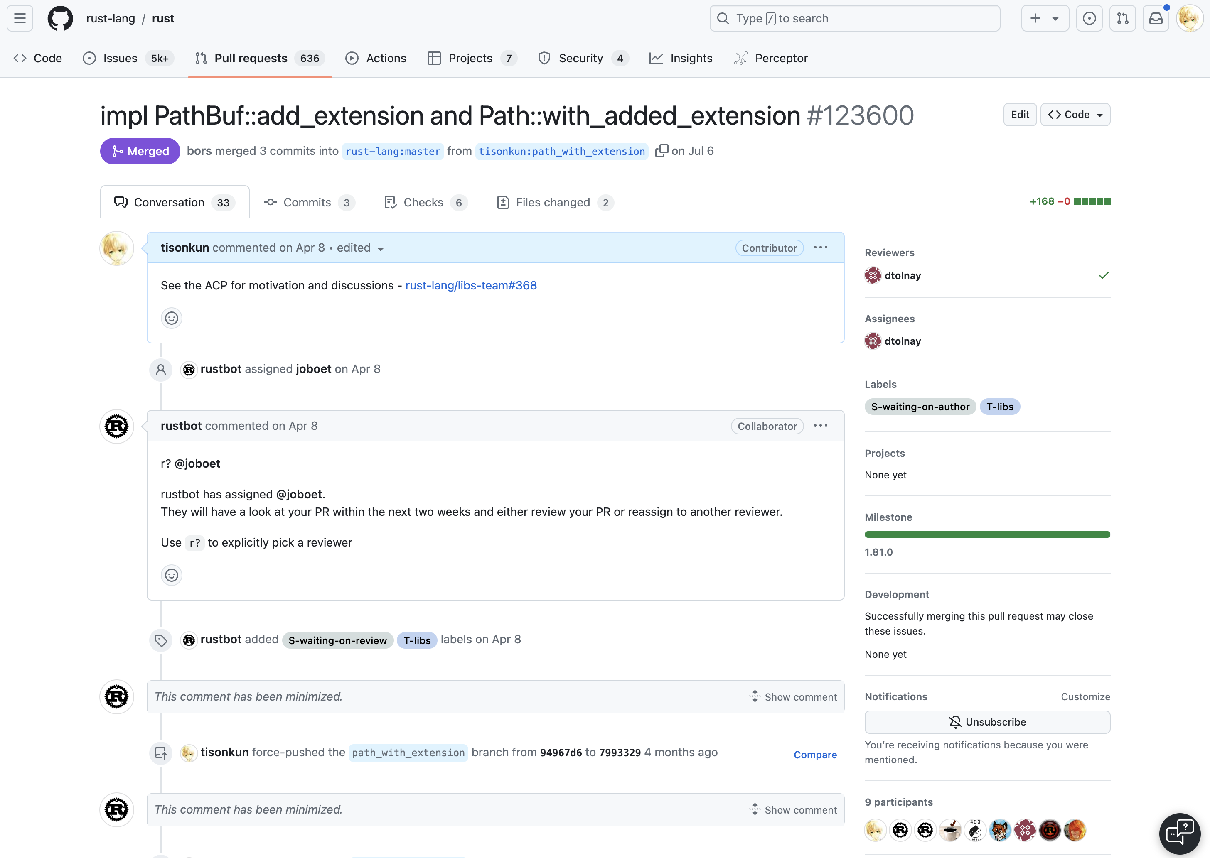
Task: Click the search input field
Action: point(855,19)
